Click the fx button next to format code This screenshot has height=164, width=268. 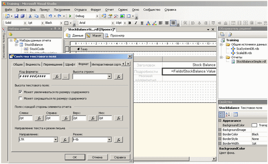pyautogui.click(x=57, y=77)
